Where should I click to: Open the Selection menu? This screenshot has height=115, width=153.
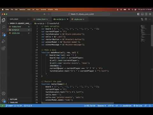[22, 10]
